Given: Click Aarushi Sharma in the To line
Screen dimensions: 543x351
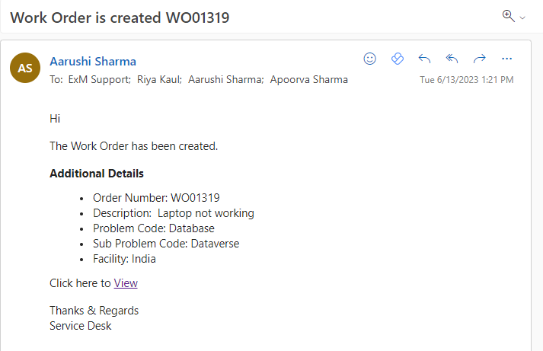Looking at the screenshot, I should coord(225,79).
